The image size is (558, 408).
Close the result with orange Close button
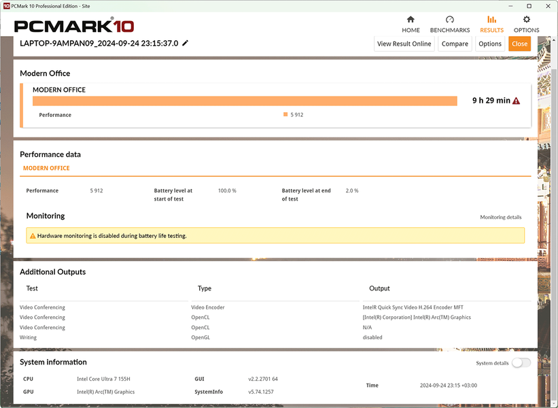[x=519, y=44]
